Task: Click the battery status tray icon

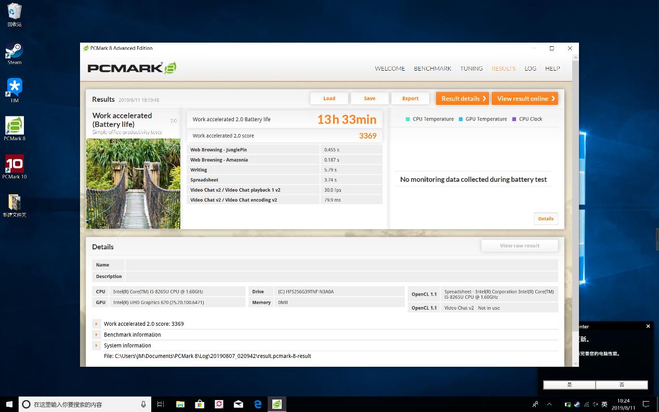Action: click(x=568, y=404)
